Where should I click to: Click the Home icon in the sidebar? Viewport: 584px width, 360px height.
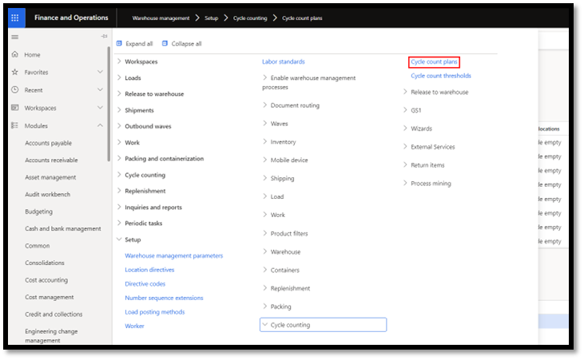tap(15, 54)
